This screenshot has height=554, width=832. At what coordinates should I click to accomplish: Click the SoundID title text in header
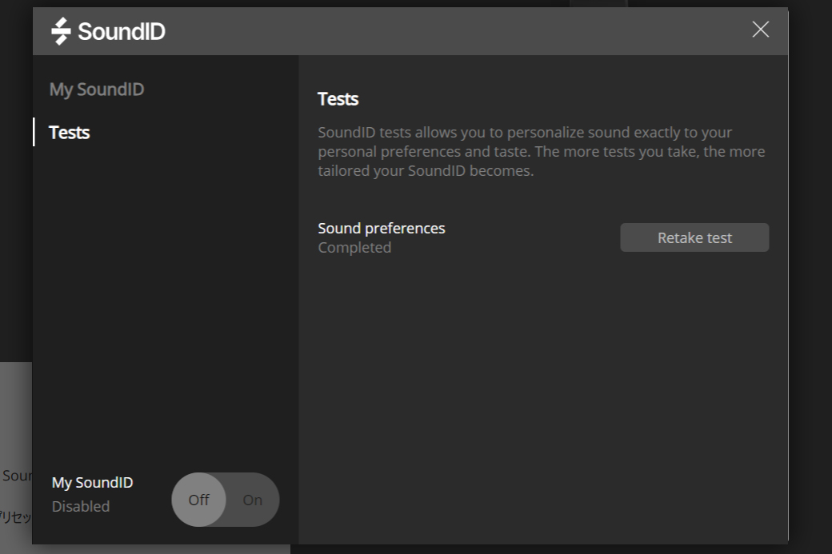tap(122, 32)
